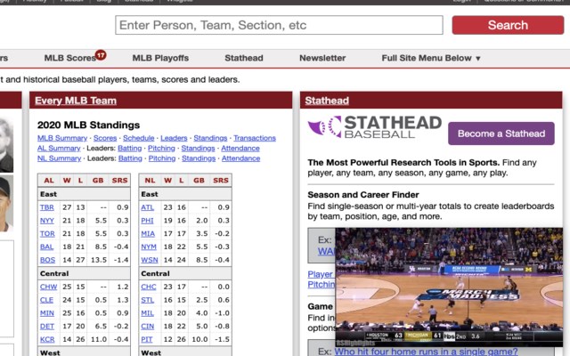This screenshot has height=356, width=570.
Task: Open MLB Playoffs menu item
Action: [160, 58]
